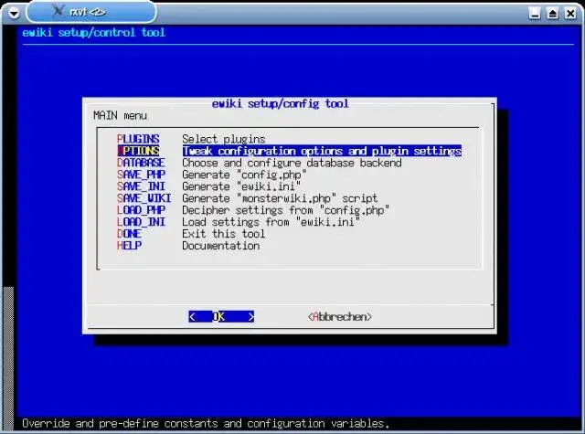Minimize the rxvt window
Screen dimensions: 585x434
(534, 14)
